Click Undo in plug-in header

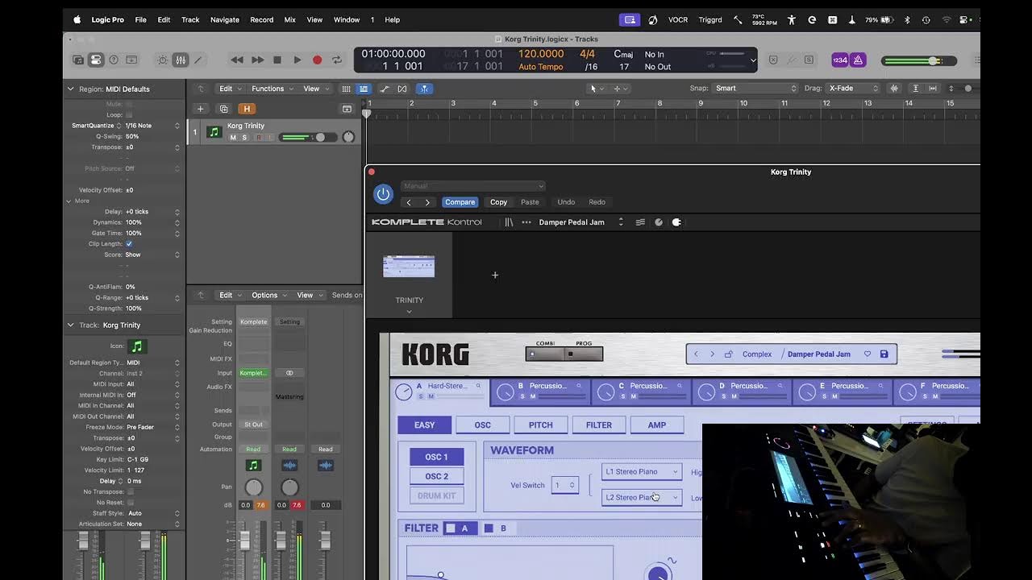point(566,202)
